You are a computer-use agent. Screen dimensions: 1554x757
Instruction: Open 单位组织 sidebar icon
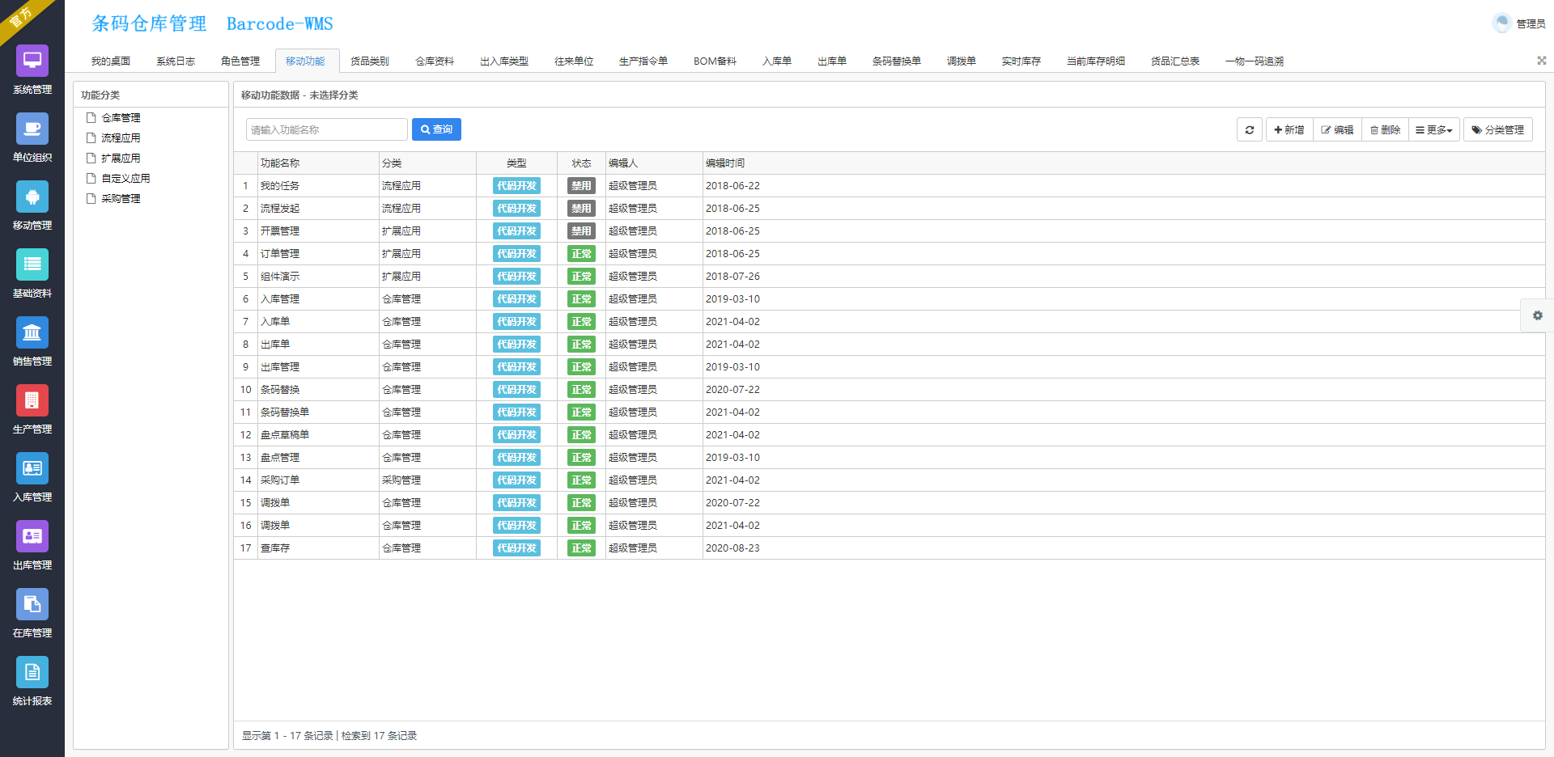coord(32,129)
